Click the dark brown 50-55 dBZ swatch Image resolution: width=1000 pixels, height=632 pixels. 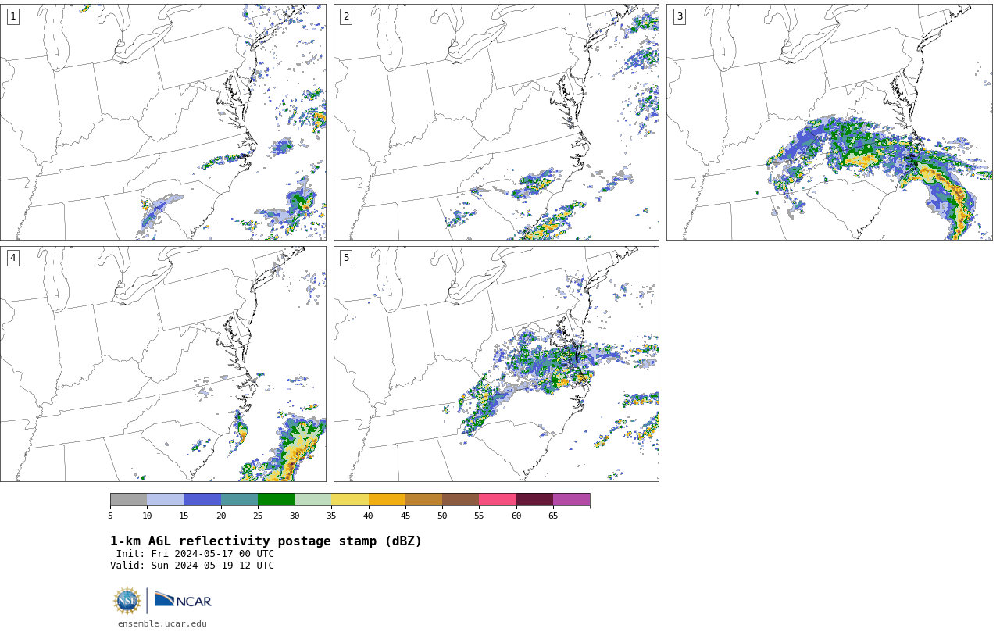pos(460,500)
